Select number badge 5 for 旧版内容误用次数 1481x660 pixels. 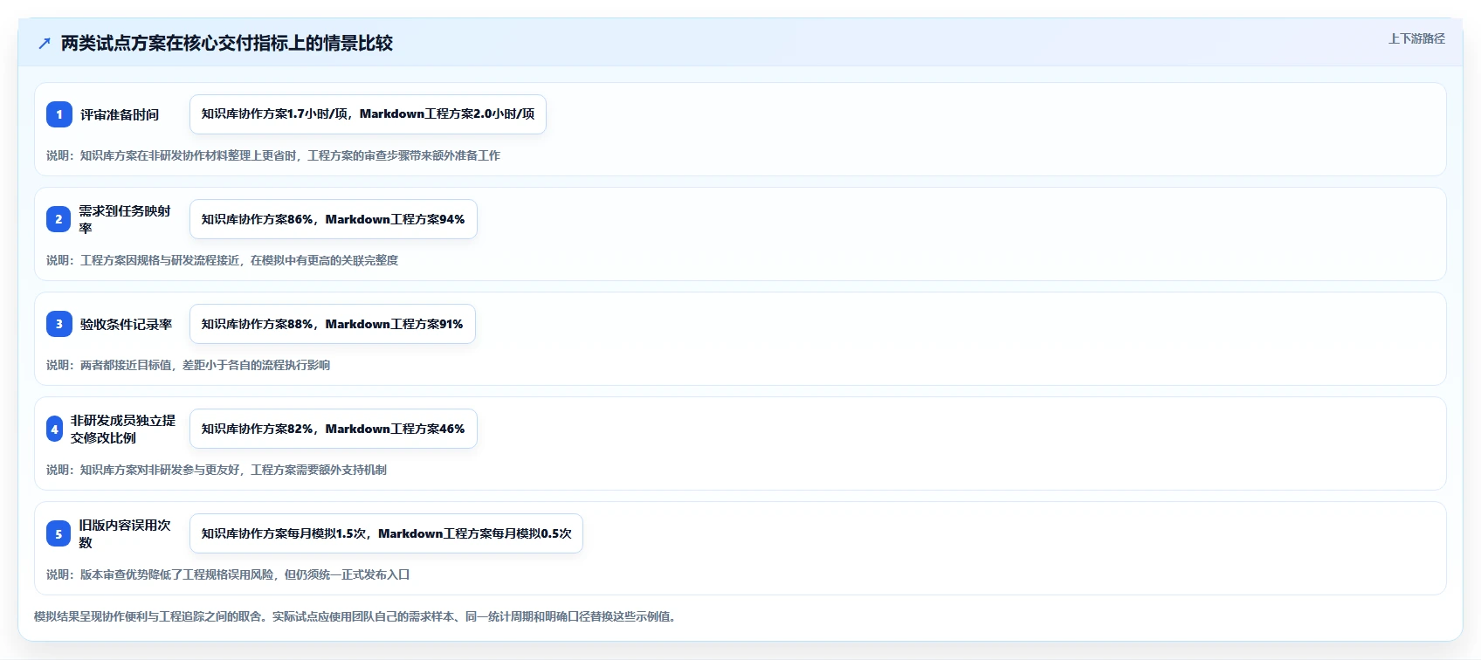pos(59,533)
